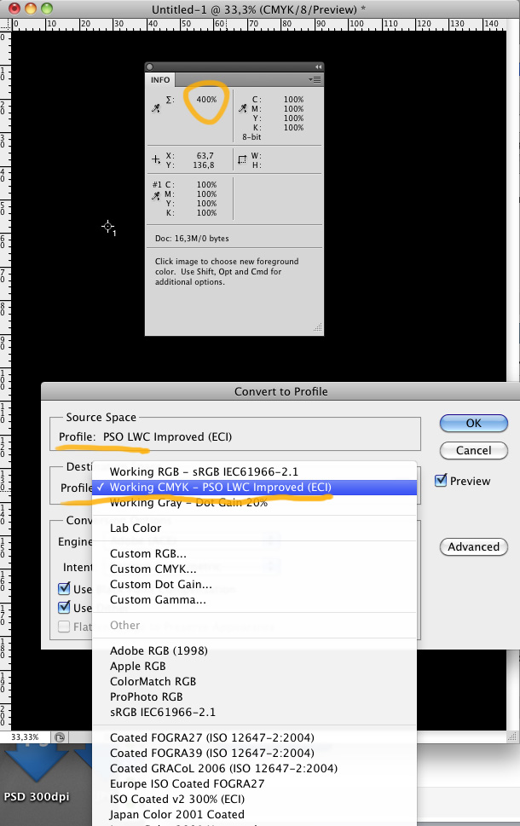The width and height of the screenshot is (520, 826).
Task: Select Coated FOGRA39 (ISO 12647-2:2004)
Action: pos(255,753)
